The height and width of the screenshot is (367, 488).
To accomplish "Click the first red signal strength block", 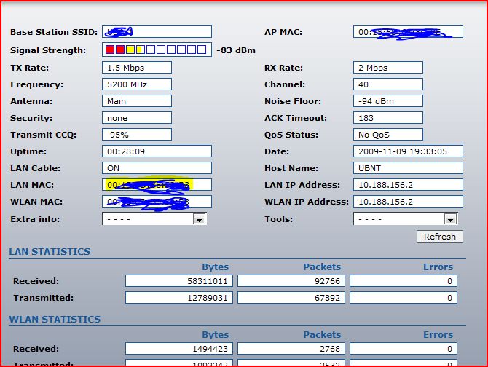I will [x=110, y=50].
